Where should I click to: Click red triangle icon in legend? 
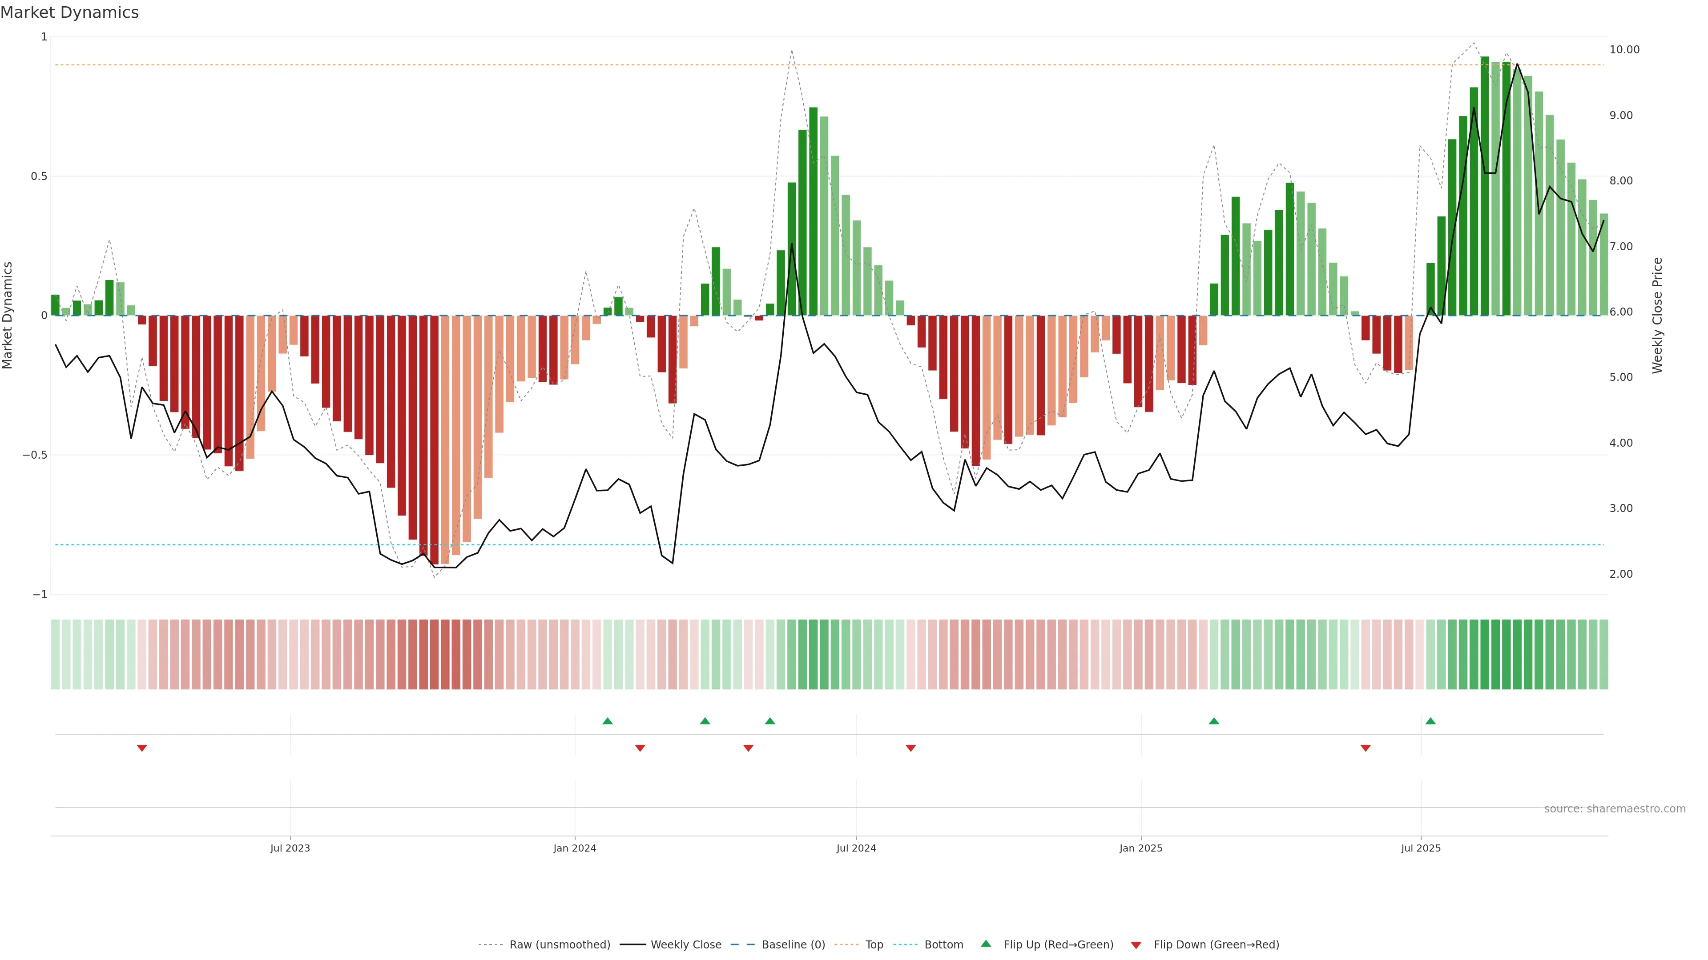[x=1136, y=945]
